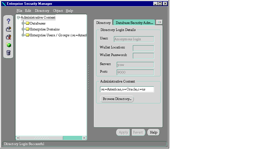This screenshot has height=151, width=256.
Task: Collapse the Administrative Context root node
Action: 18,17
